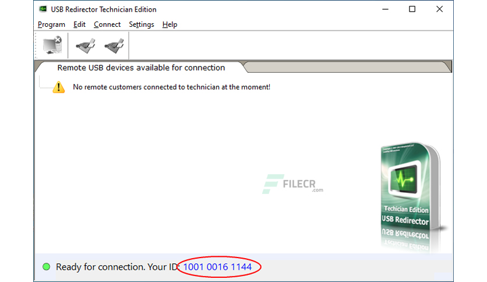Open the Program menu
Screen dimensions: 487x282
52,24
